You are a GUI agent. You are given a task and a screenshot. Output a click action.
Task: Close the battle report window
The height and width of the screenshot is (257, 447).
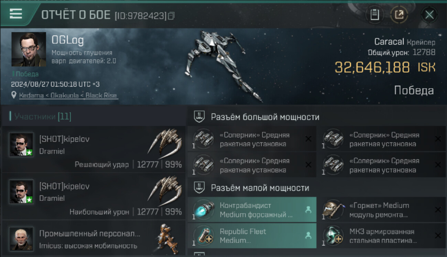429,15
